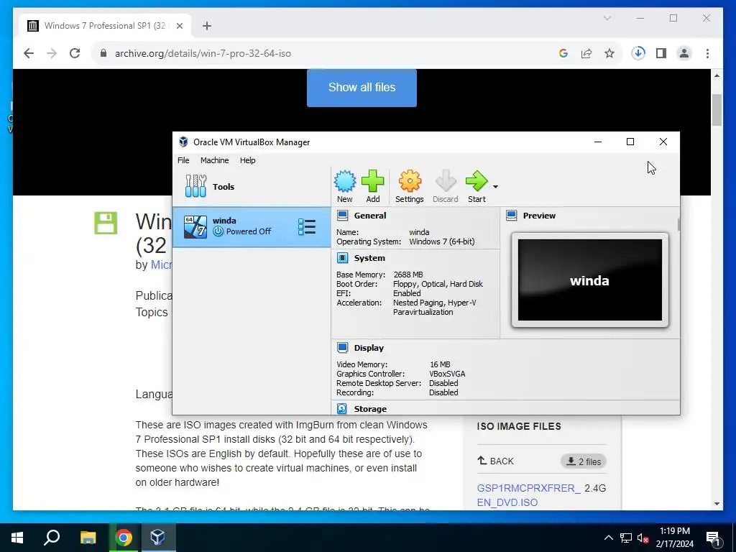Select winda Windows 7 machine icon
Screen dimensions: 736x552
point(195,226)
